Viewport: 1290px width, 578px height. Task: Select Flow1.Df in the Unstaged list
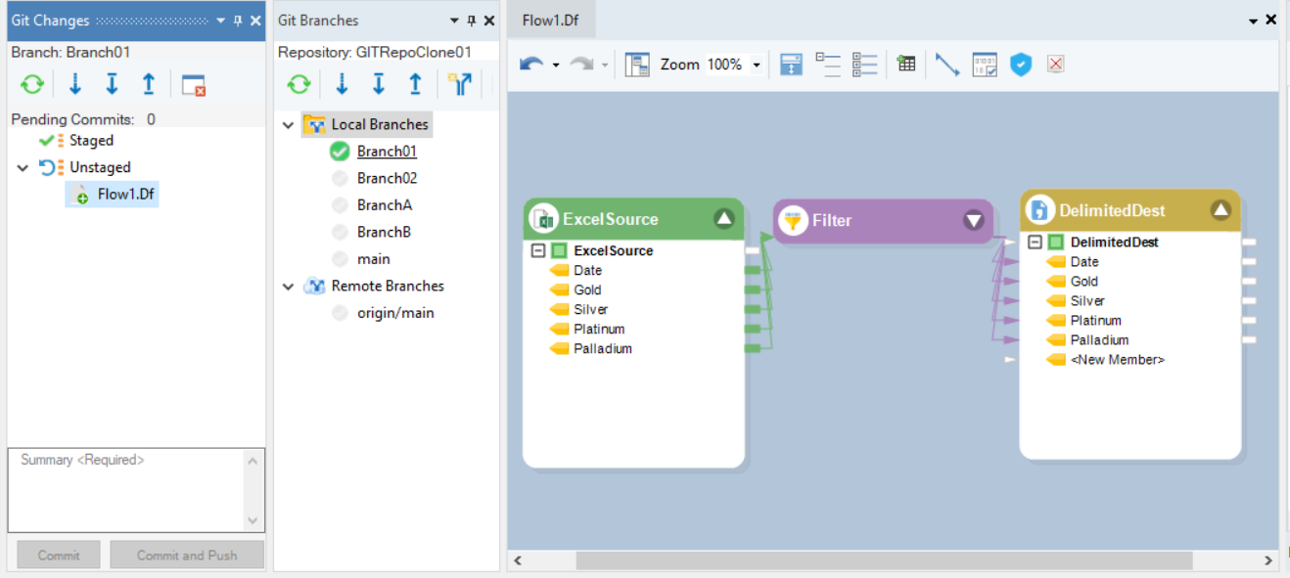[125, 194]
